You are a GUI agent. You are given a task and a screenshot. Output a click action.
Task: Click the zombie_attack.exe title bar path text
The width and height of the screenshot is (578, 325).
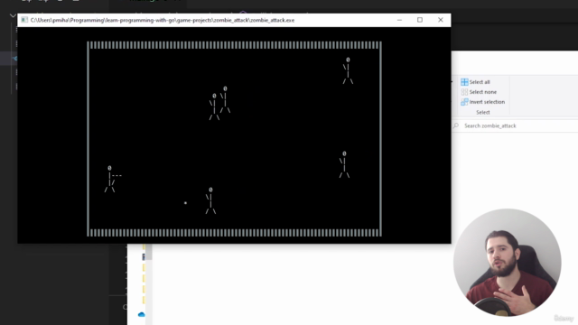(x=163, y=20)
